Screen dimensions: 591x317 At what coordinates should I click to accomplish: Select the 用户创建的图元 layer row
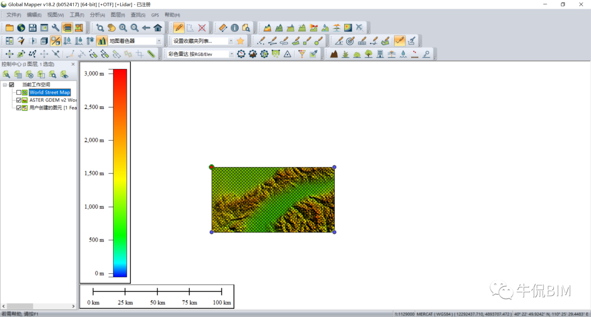[53, 108]
